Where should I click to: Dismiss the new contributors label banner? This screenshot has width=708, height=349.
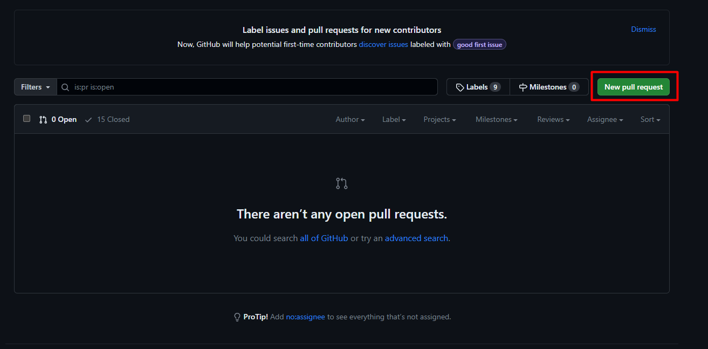pyautogui.click(x=643, y=30)
